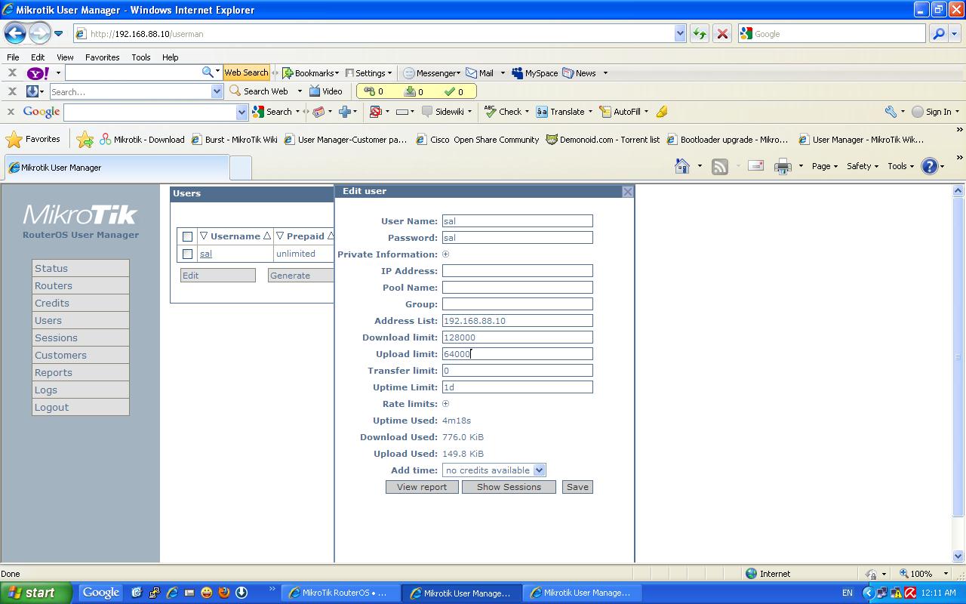Open Google toolbar wrench settings
The image size is (966, 604).
(x=891, y=112)
